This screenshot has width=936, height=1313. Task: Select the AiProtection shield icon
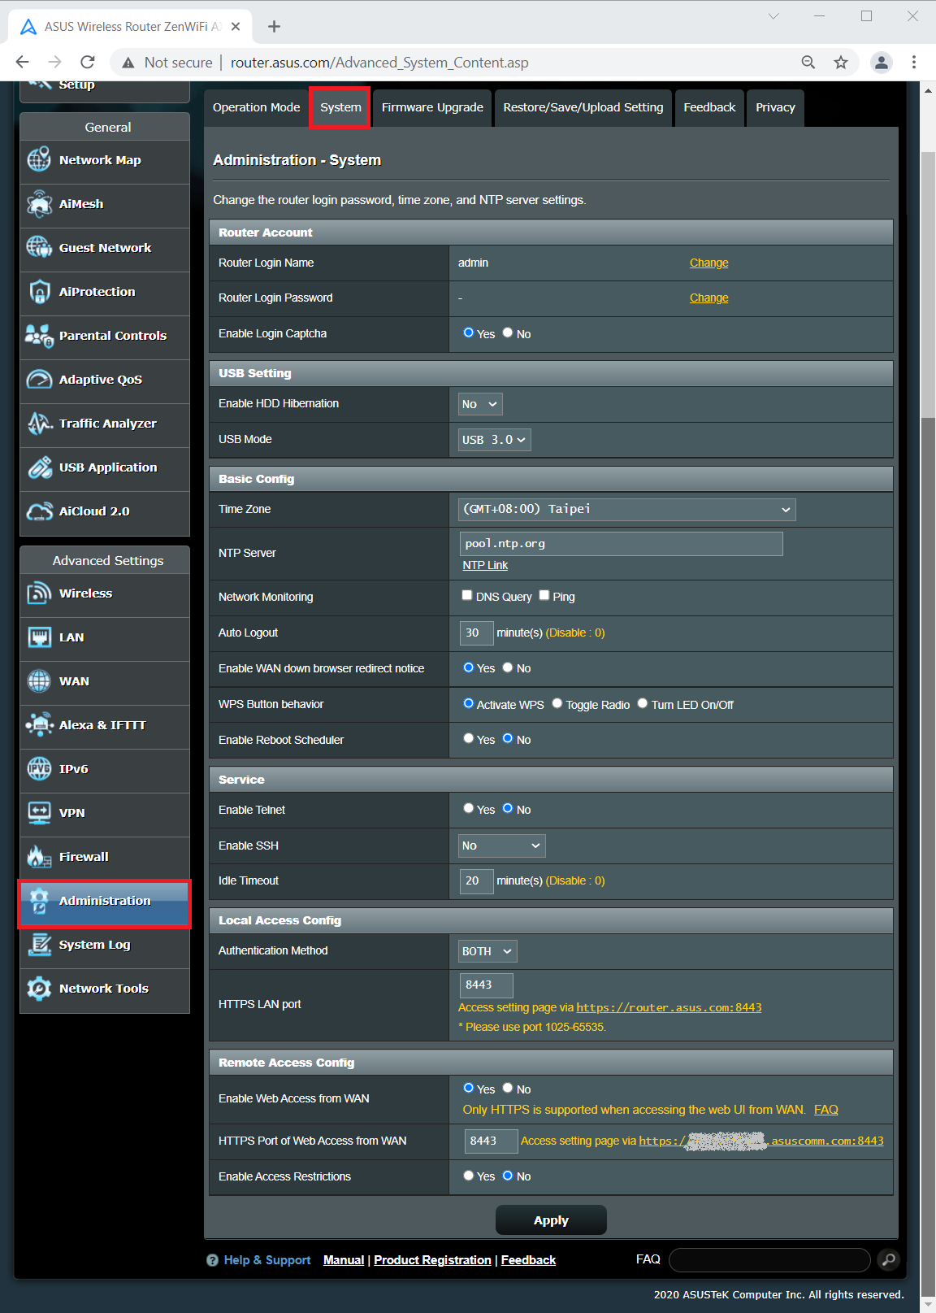[39, 291]
